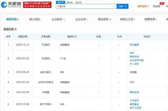The image size is (168, 111).
Task: Open investor link 天一资本
Action: (134, 64)
